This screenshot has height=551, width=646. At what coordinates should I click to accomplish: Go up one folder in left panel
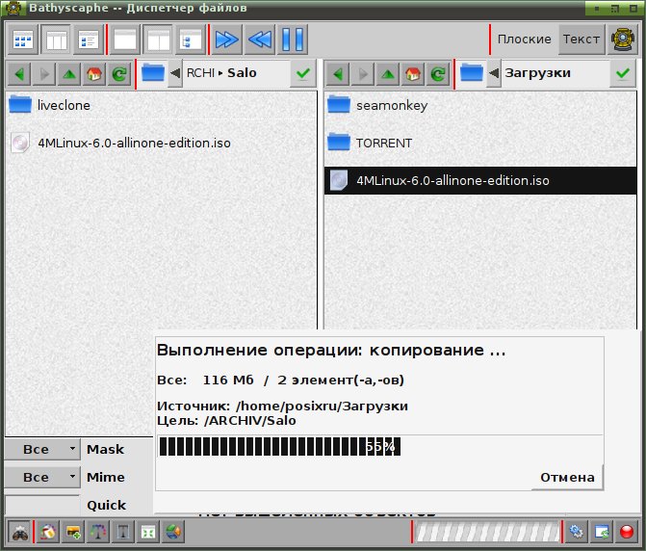69,74
